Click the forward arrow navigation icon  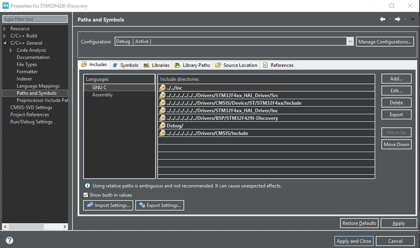(398, 19)
